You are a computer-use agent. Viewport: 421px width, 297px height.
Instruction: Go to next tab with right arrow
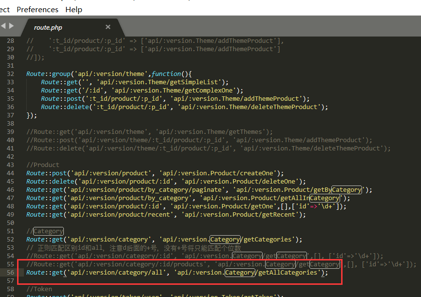coord(11,26)
